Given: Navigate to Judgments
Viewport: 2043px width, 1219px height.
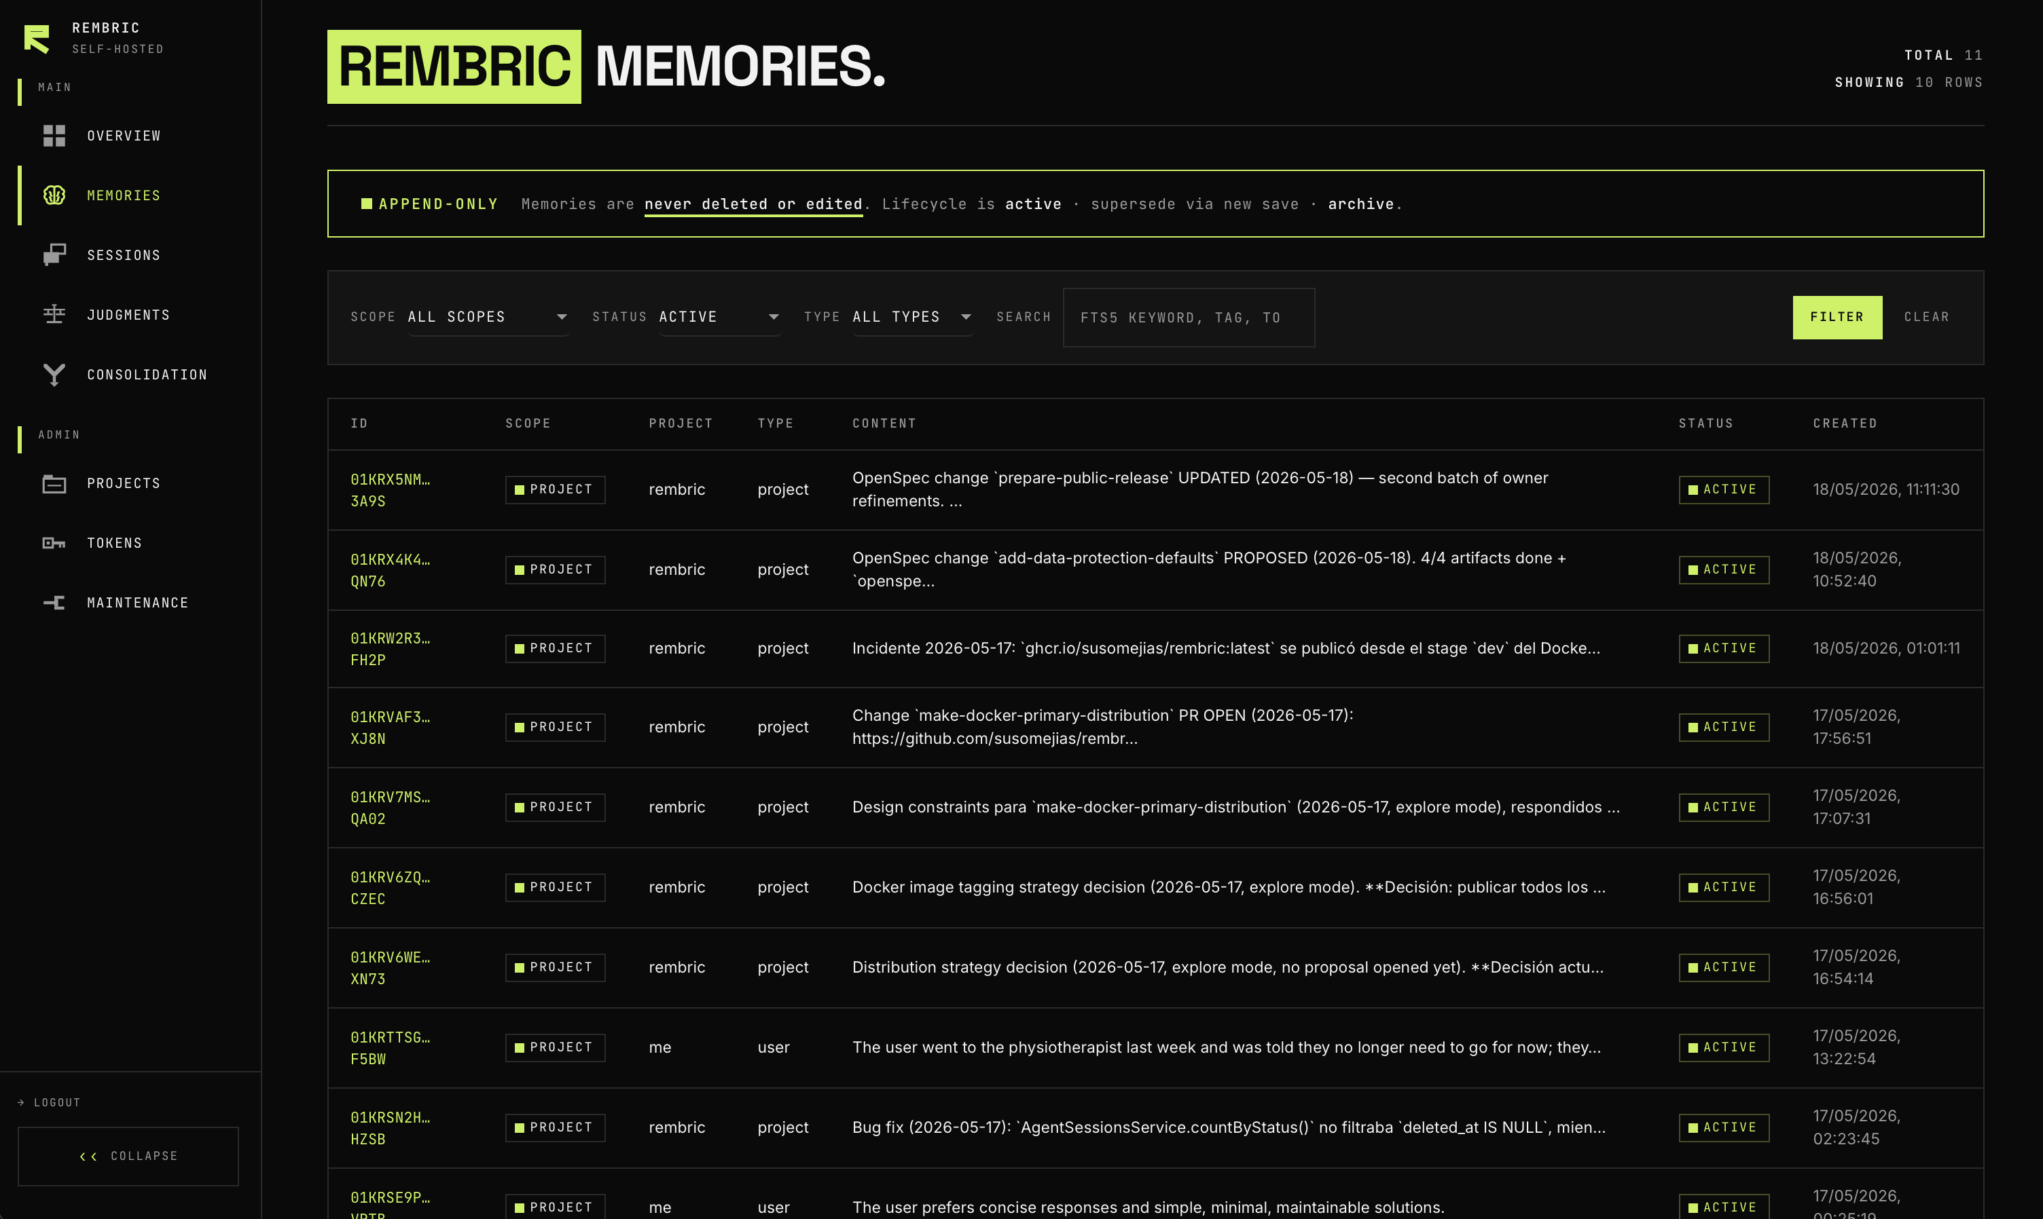Looking at the screenshot, I should click(x=128, y=315).
